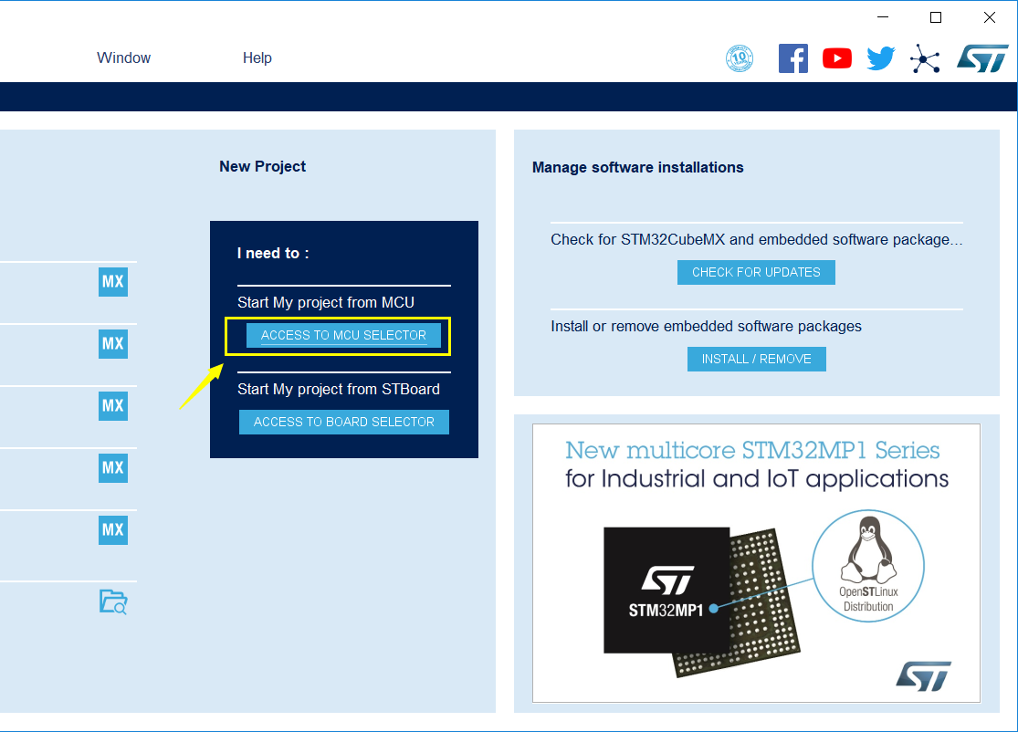
Task: Click ACCESS TO MCU SELECTOR button
Action: (x=343, y=336)
